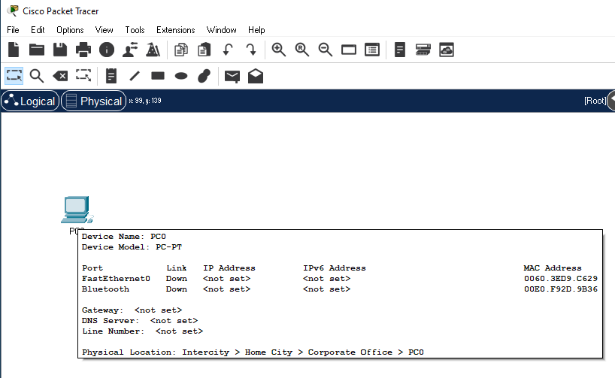Activate the Delete tool
615x378 pixels.
click(60, 76)
